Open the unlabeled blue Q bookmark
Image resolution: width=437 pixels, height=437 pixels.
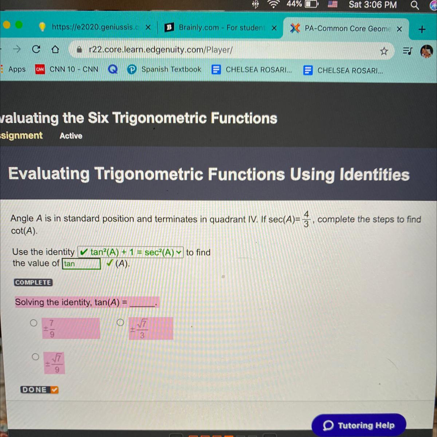point(113,69)
